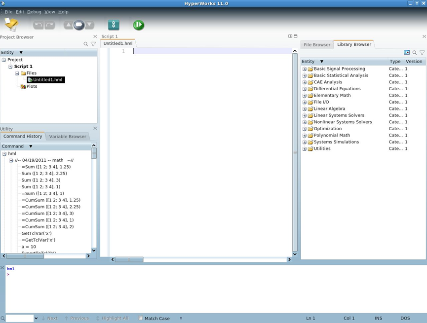Image resolution: width=427 pixels, height=323 pixels.
Task: Collapse the hml command history node
Action: click(x=4, y=154)
